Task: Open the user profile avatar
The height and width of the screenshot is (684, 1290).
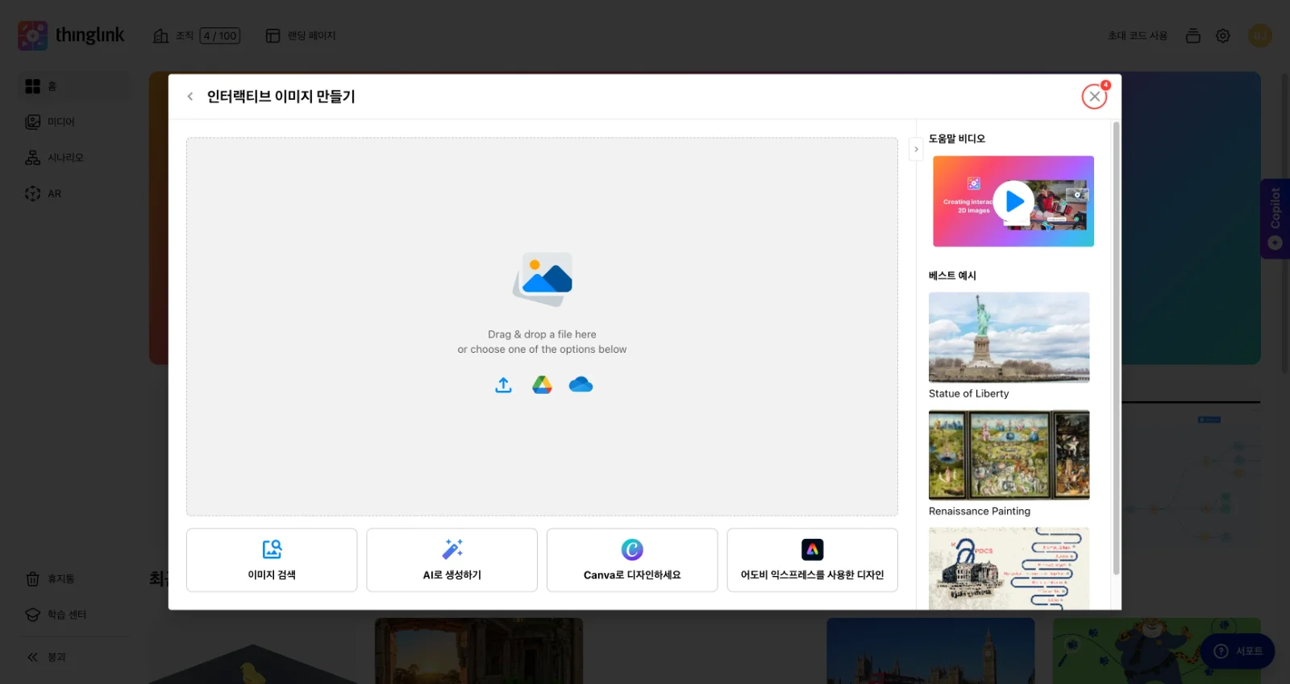Action: 1259,35
